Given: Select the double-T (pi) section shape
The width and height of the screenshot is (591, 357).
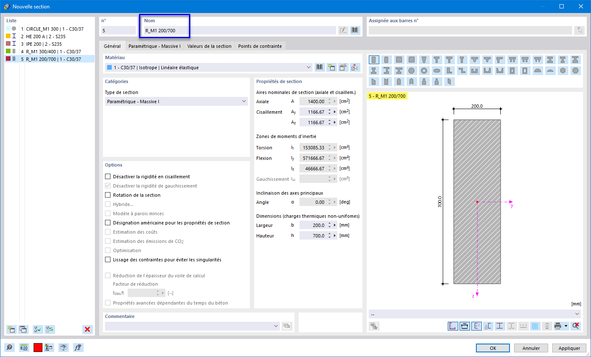Looking at the screenshot, I should point(512,60).
